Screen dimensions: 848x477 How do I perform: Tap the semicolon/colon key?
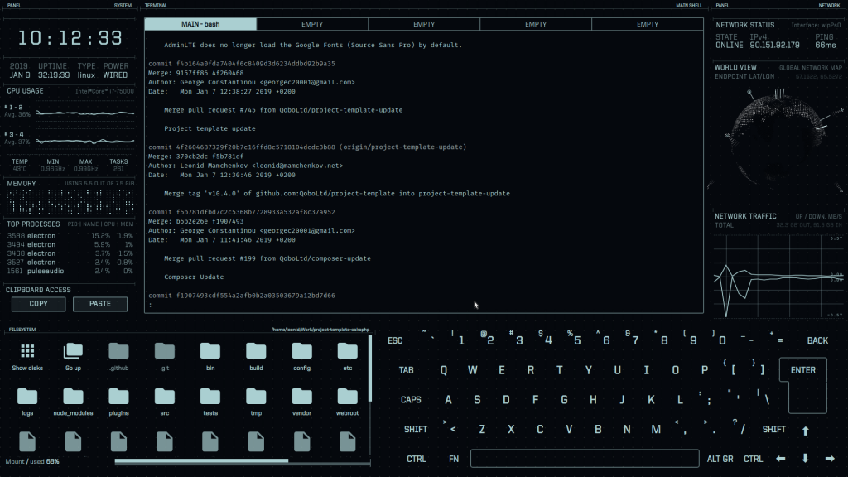[x=706, y=398]
